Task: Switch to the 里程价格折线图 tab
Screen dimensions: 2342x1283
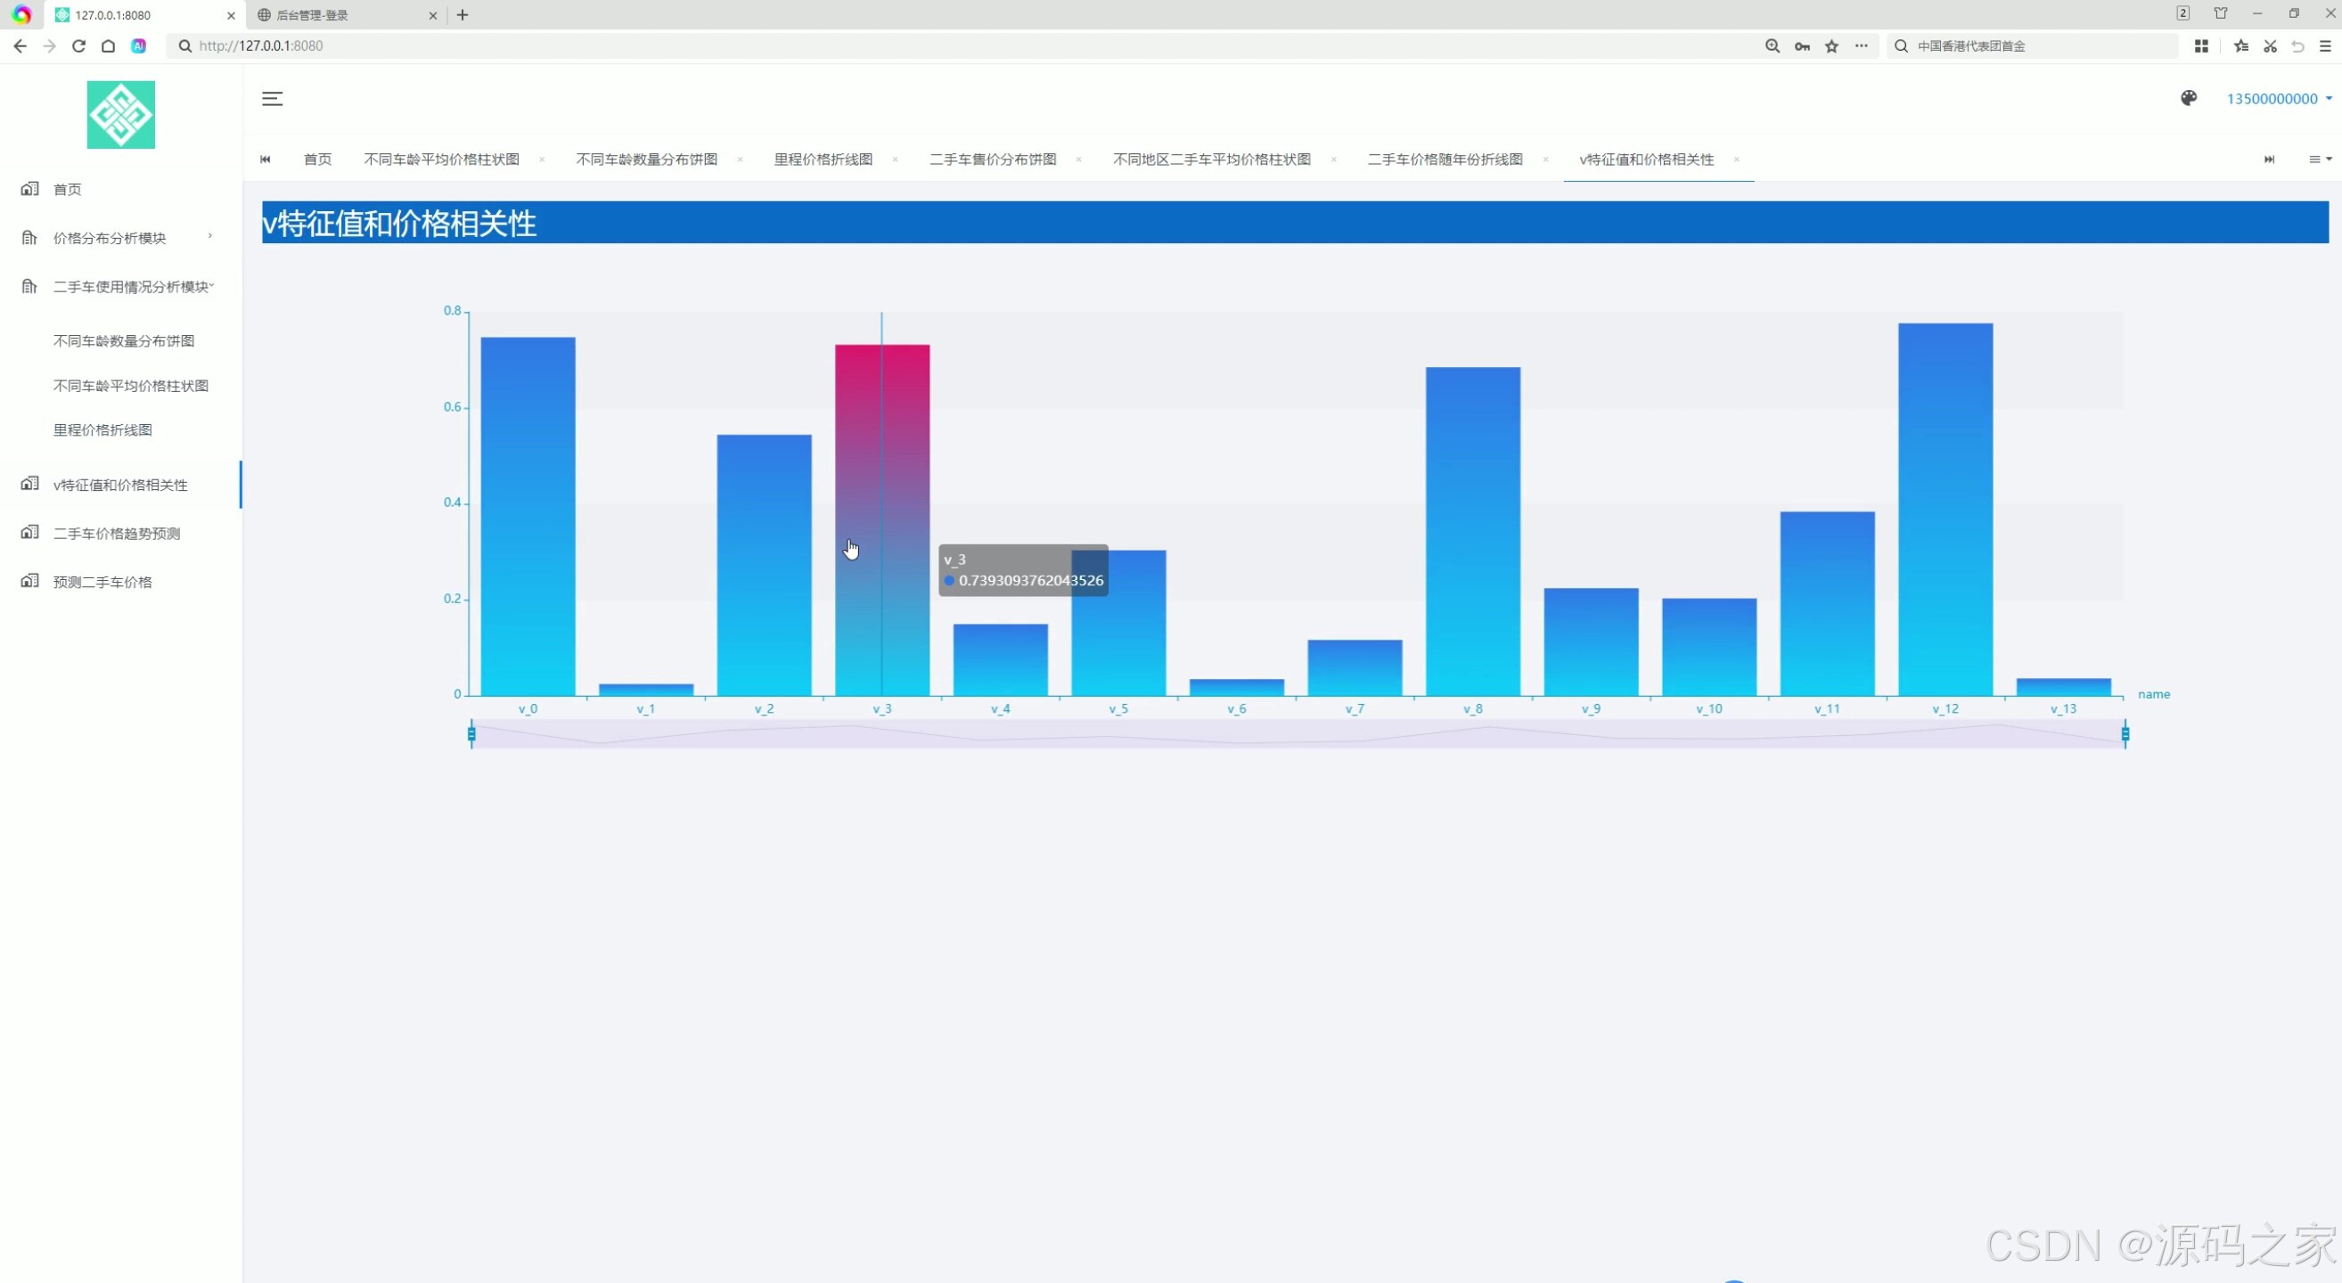Action: click(822, 159)
